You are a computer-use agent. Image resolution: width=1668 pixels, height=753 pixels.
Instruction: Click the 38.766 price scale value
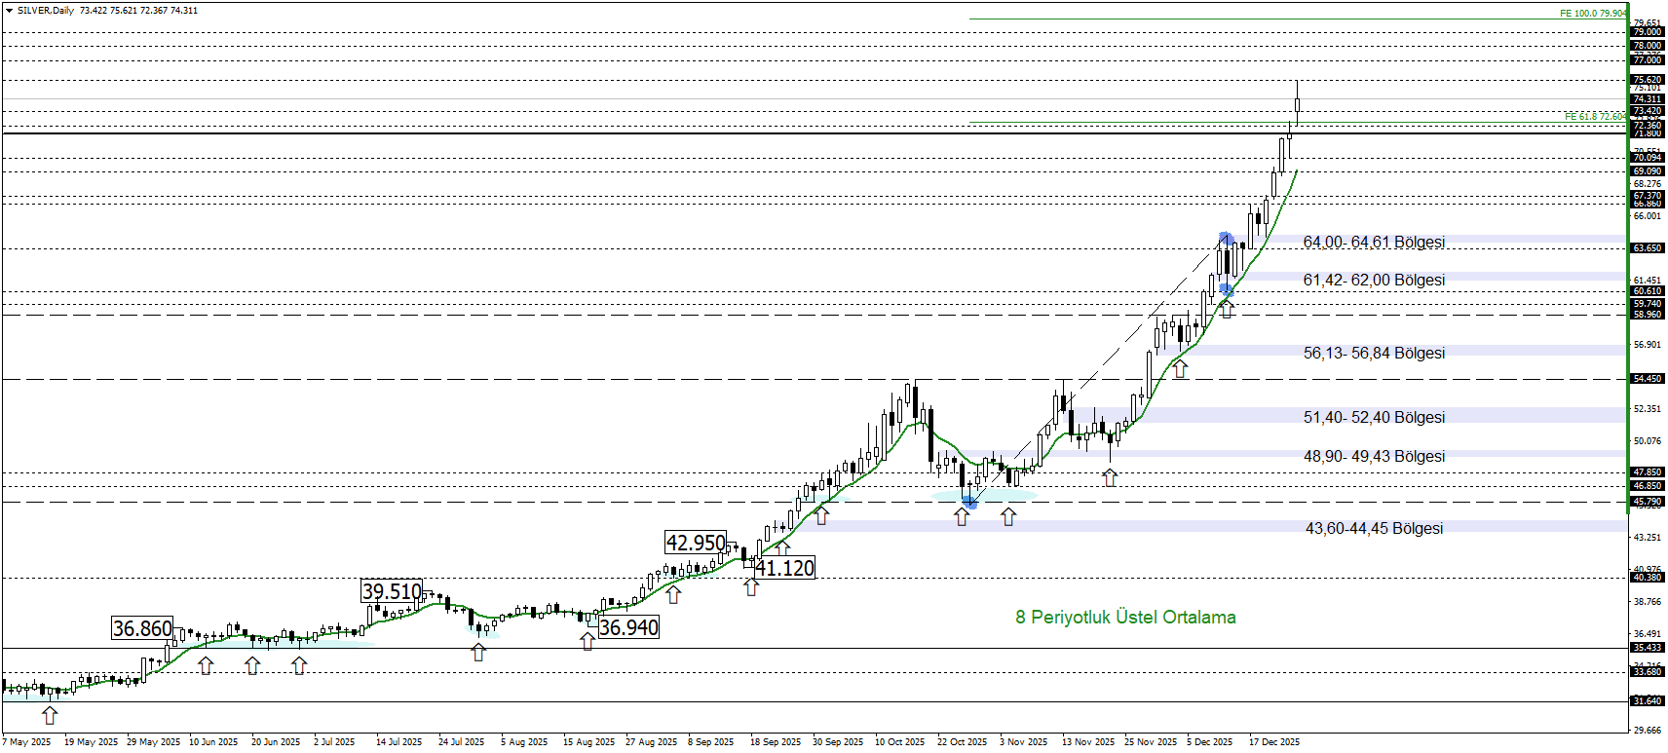1648,601
